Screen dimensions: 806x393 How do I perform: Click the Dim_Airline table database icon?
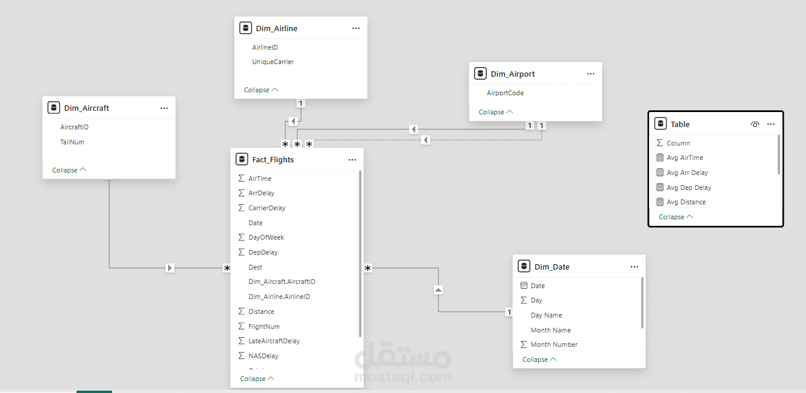click(245, 28)
